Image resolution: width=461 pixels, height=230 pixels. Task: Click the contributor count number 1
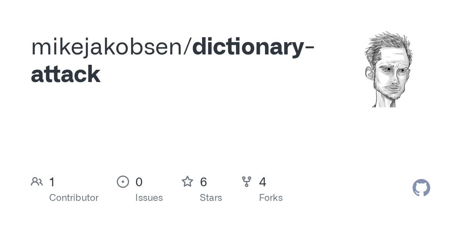point(52,182)
